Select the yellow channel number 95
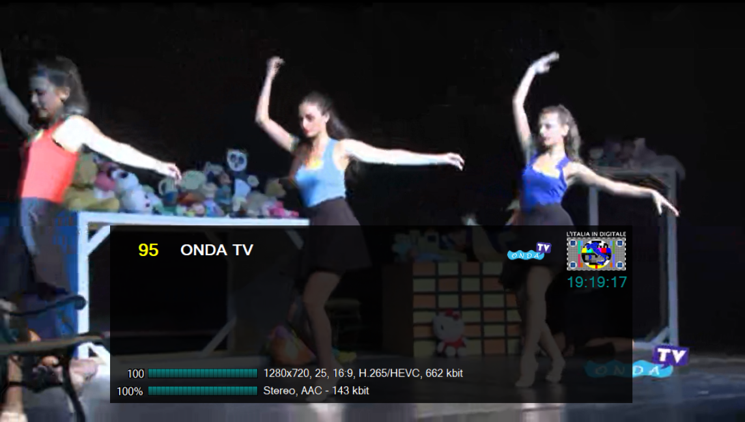Image resolution: width=745 pixels, height=422 pixels. pos(148,250)
